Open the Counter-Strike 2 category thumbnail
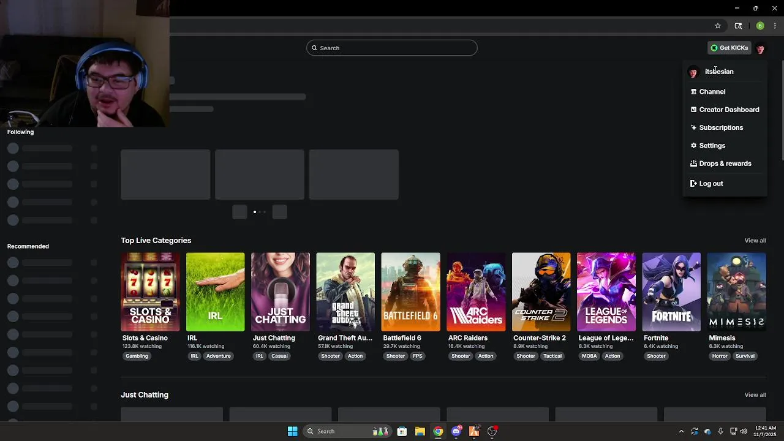 click(541, 292)
